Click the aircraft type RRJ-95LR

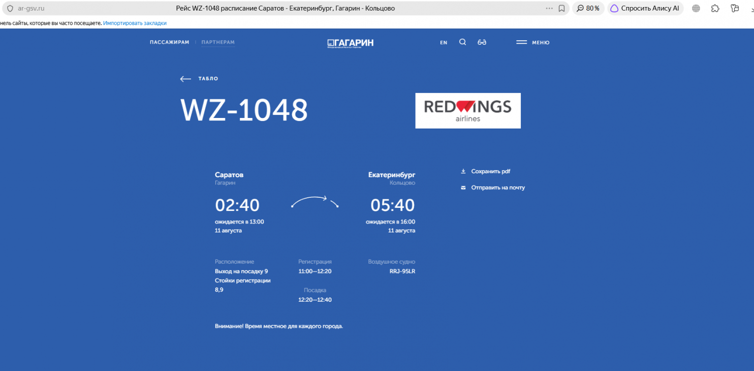point(402,271)
